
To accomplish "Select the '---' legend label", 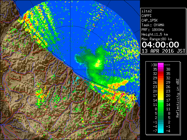I will point(167,65).
